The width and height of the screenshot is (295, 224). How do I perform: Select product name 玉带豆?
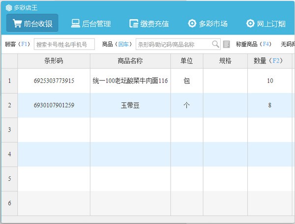[x=130, y=105]
